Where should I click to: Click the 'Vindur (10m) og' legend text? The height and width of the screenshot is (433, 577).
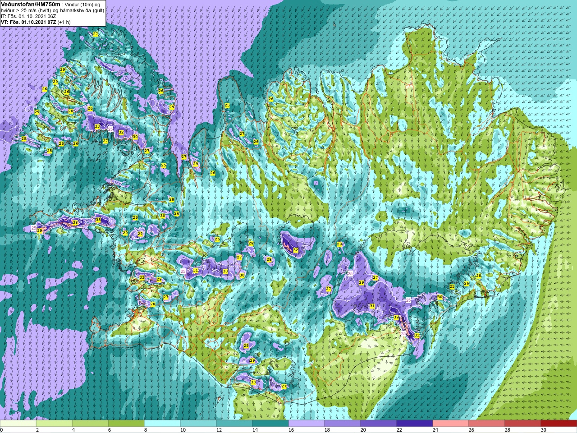[x=82, y=4]
